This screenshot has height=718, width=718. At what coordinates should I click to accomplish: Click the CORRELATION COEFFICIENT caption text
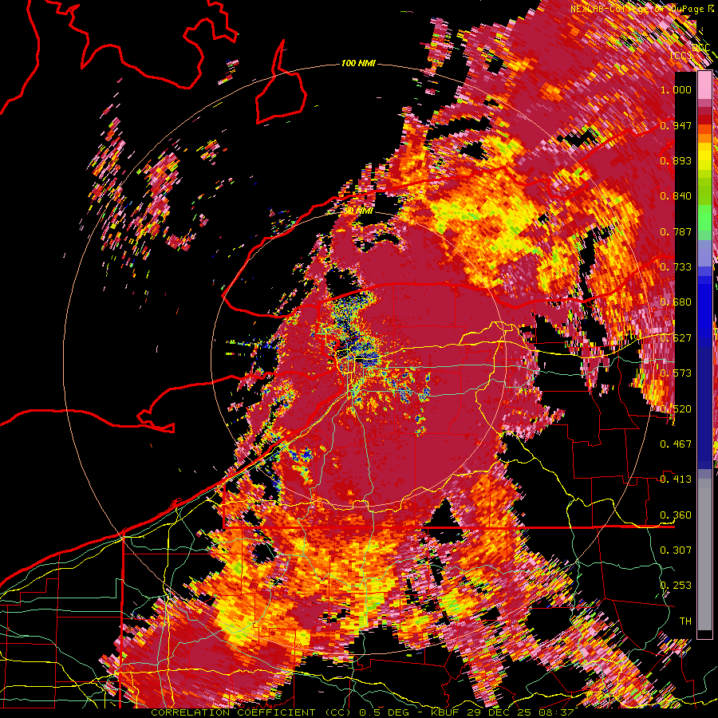pos(233,712)
